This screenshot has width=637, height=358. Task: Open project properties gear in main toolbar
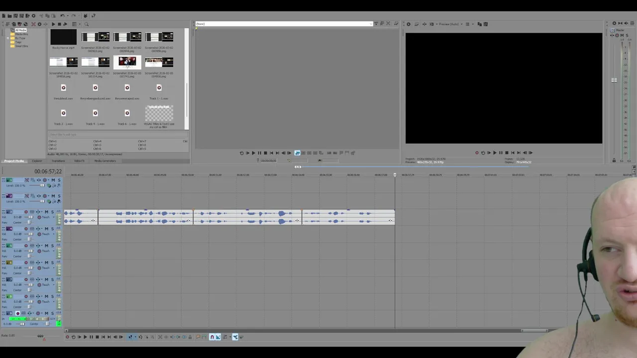[33, 16]
